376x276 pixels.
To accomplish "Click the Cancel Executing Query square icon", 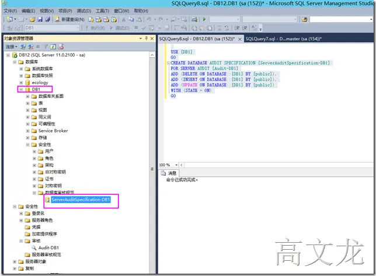I will click(x=136, y=28).
